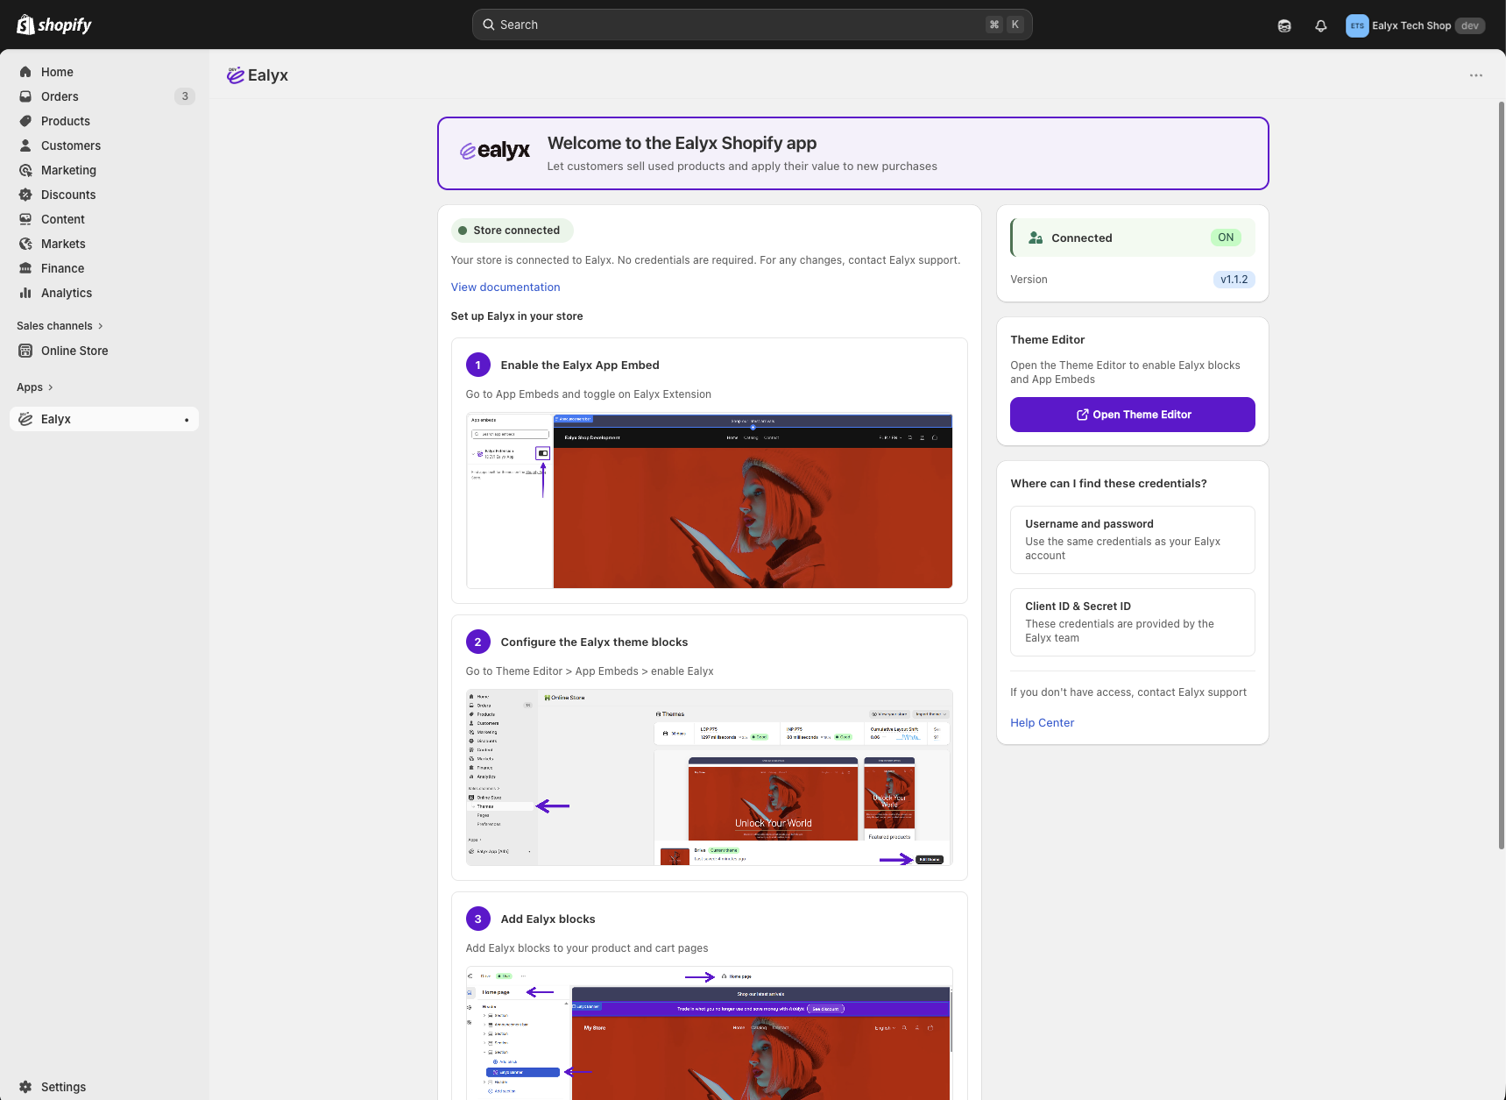Navigate to Online Store channel

click(74, 351)
